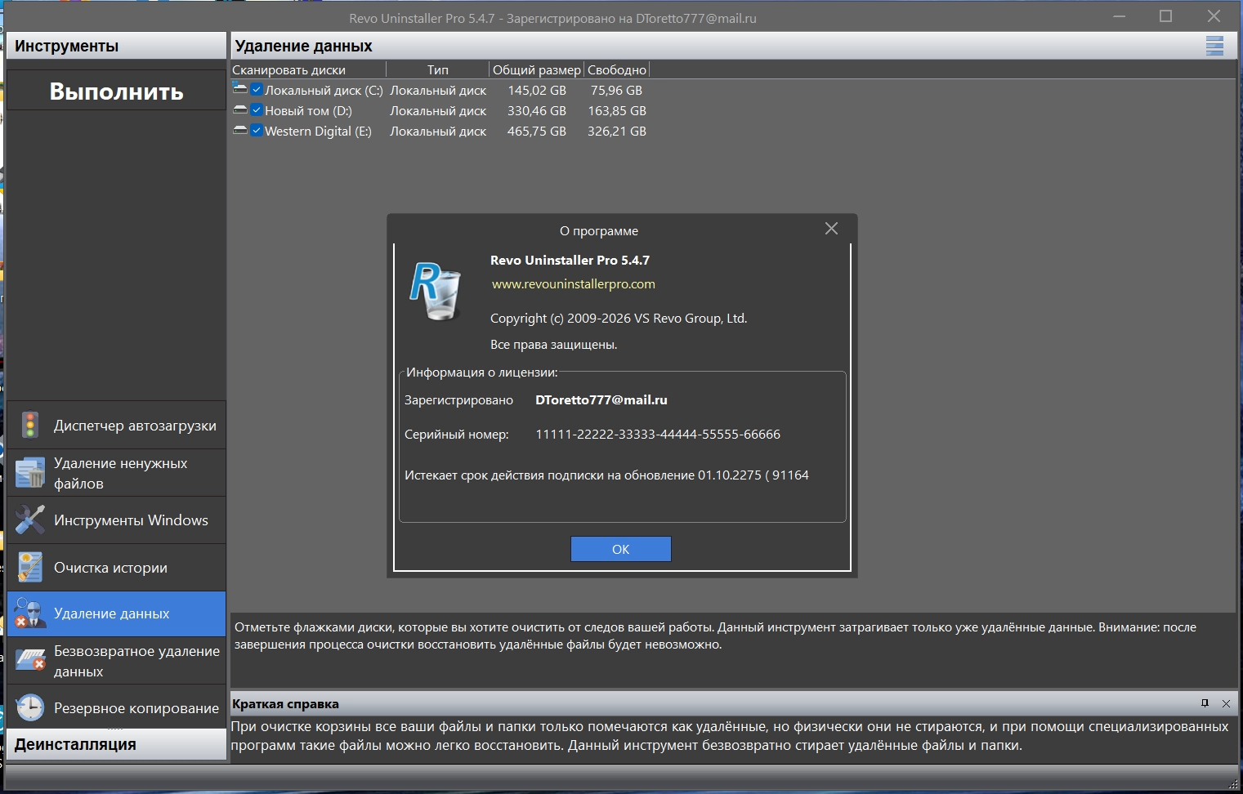This screenshot has width=1243, height=794.
Task: Open the hamburger menu in the header
Action: tap(1214, 46)
